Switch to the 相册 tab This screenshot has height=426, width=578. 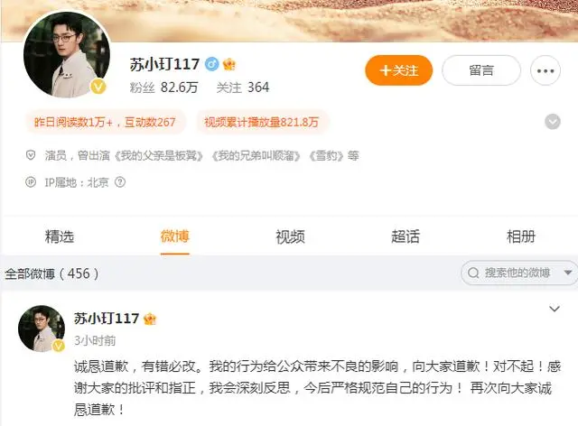[521, 236]
